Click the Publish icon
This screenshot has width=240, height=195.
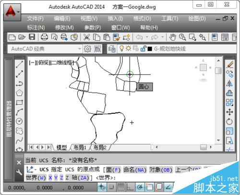pos(64,37)
